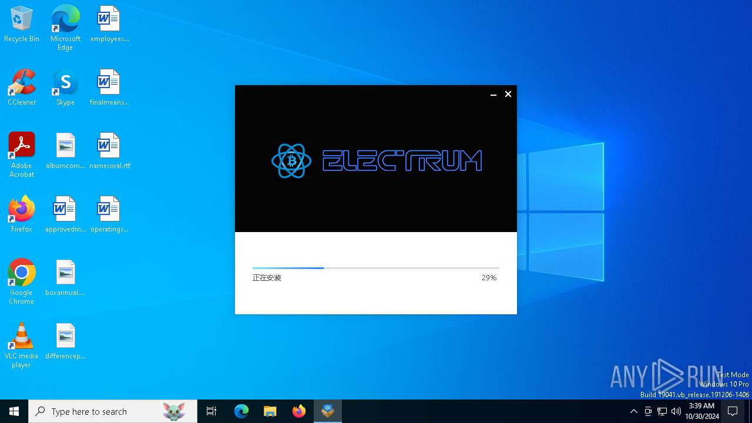This screenshot has width=752, height=423.
Task: Minimize the Electrum installer window
Action: click(x=493, y=94)
